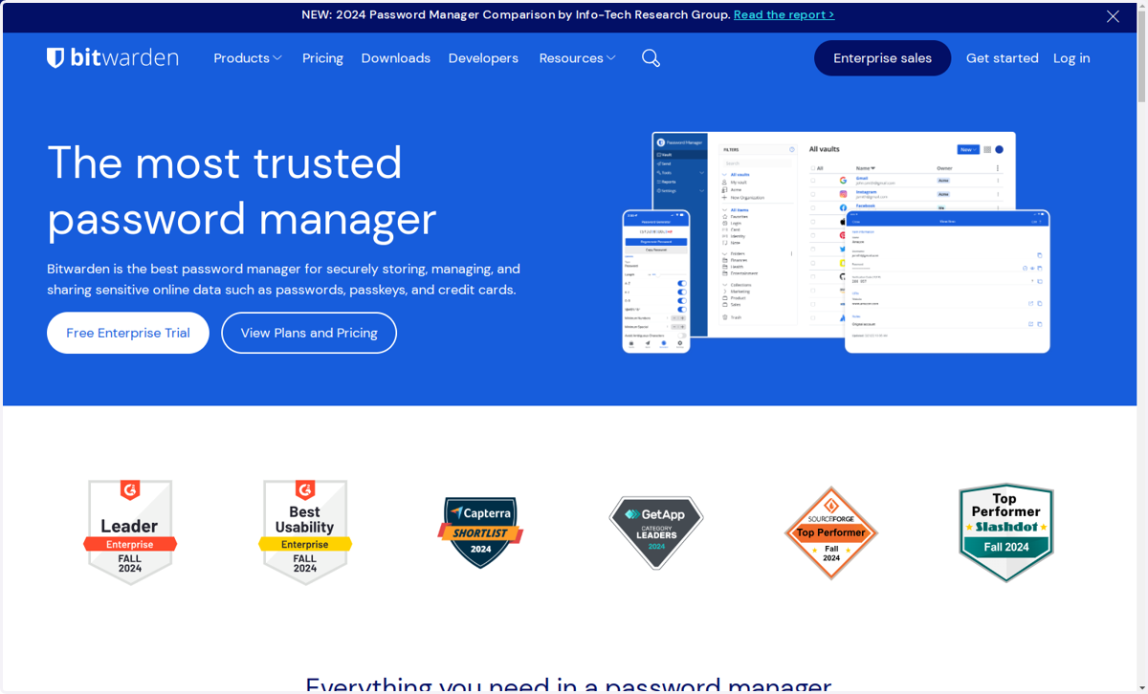Click the G2 Leader Enterprise badge
The height and width of the screenshot is (694, 1148).
pos(130,532)
